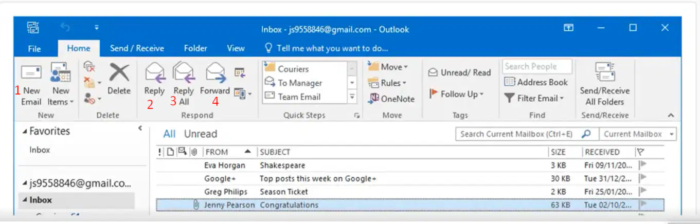
Task: Click the New Email button
Action: pos(31,84)
